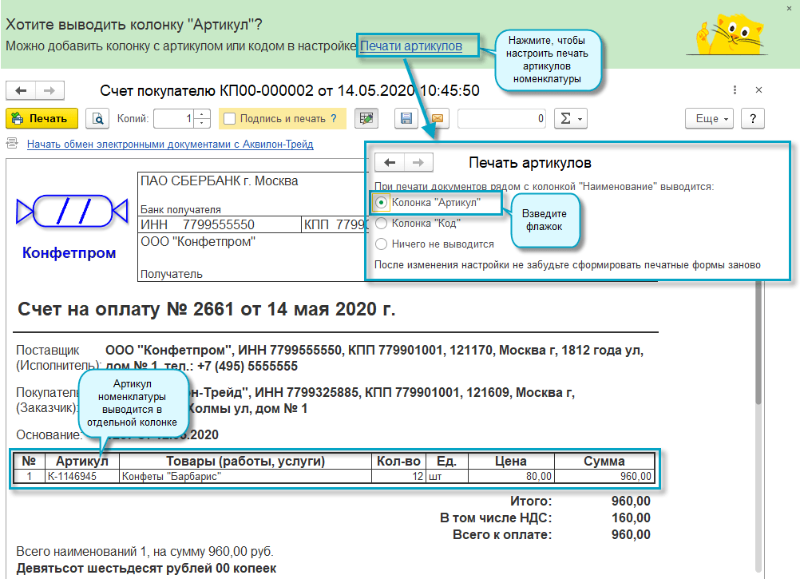This screenshot has height=579, width=800.
Task: Click the price cell 80,00
Action: [x=511, y=477]
